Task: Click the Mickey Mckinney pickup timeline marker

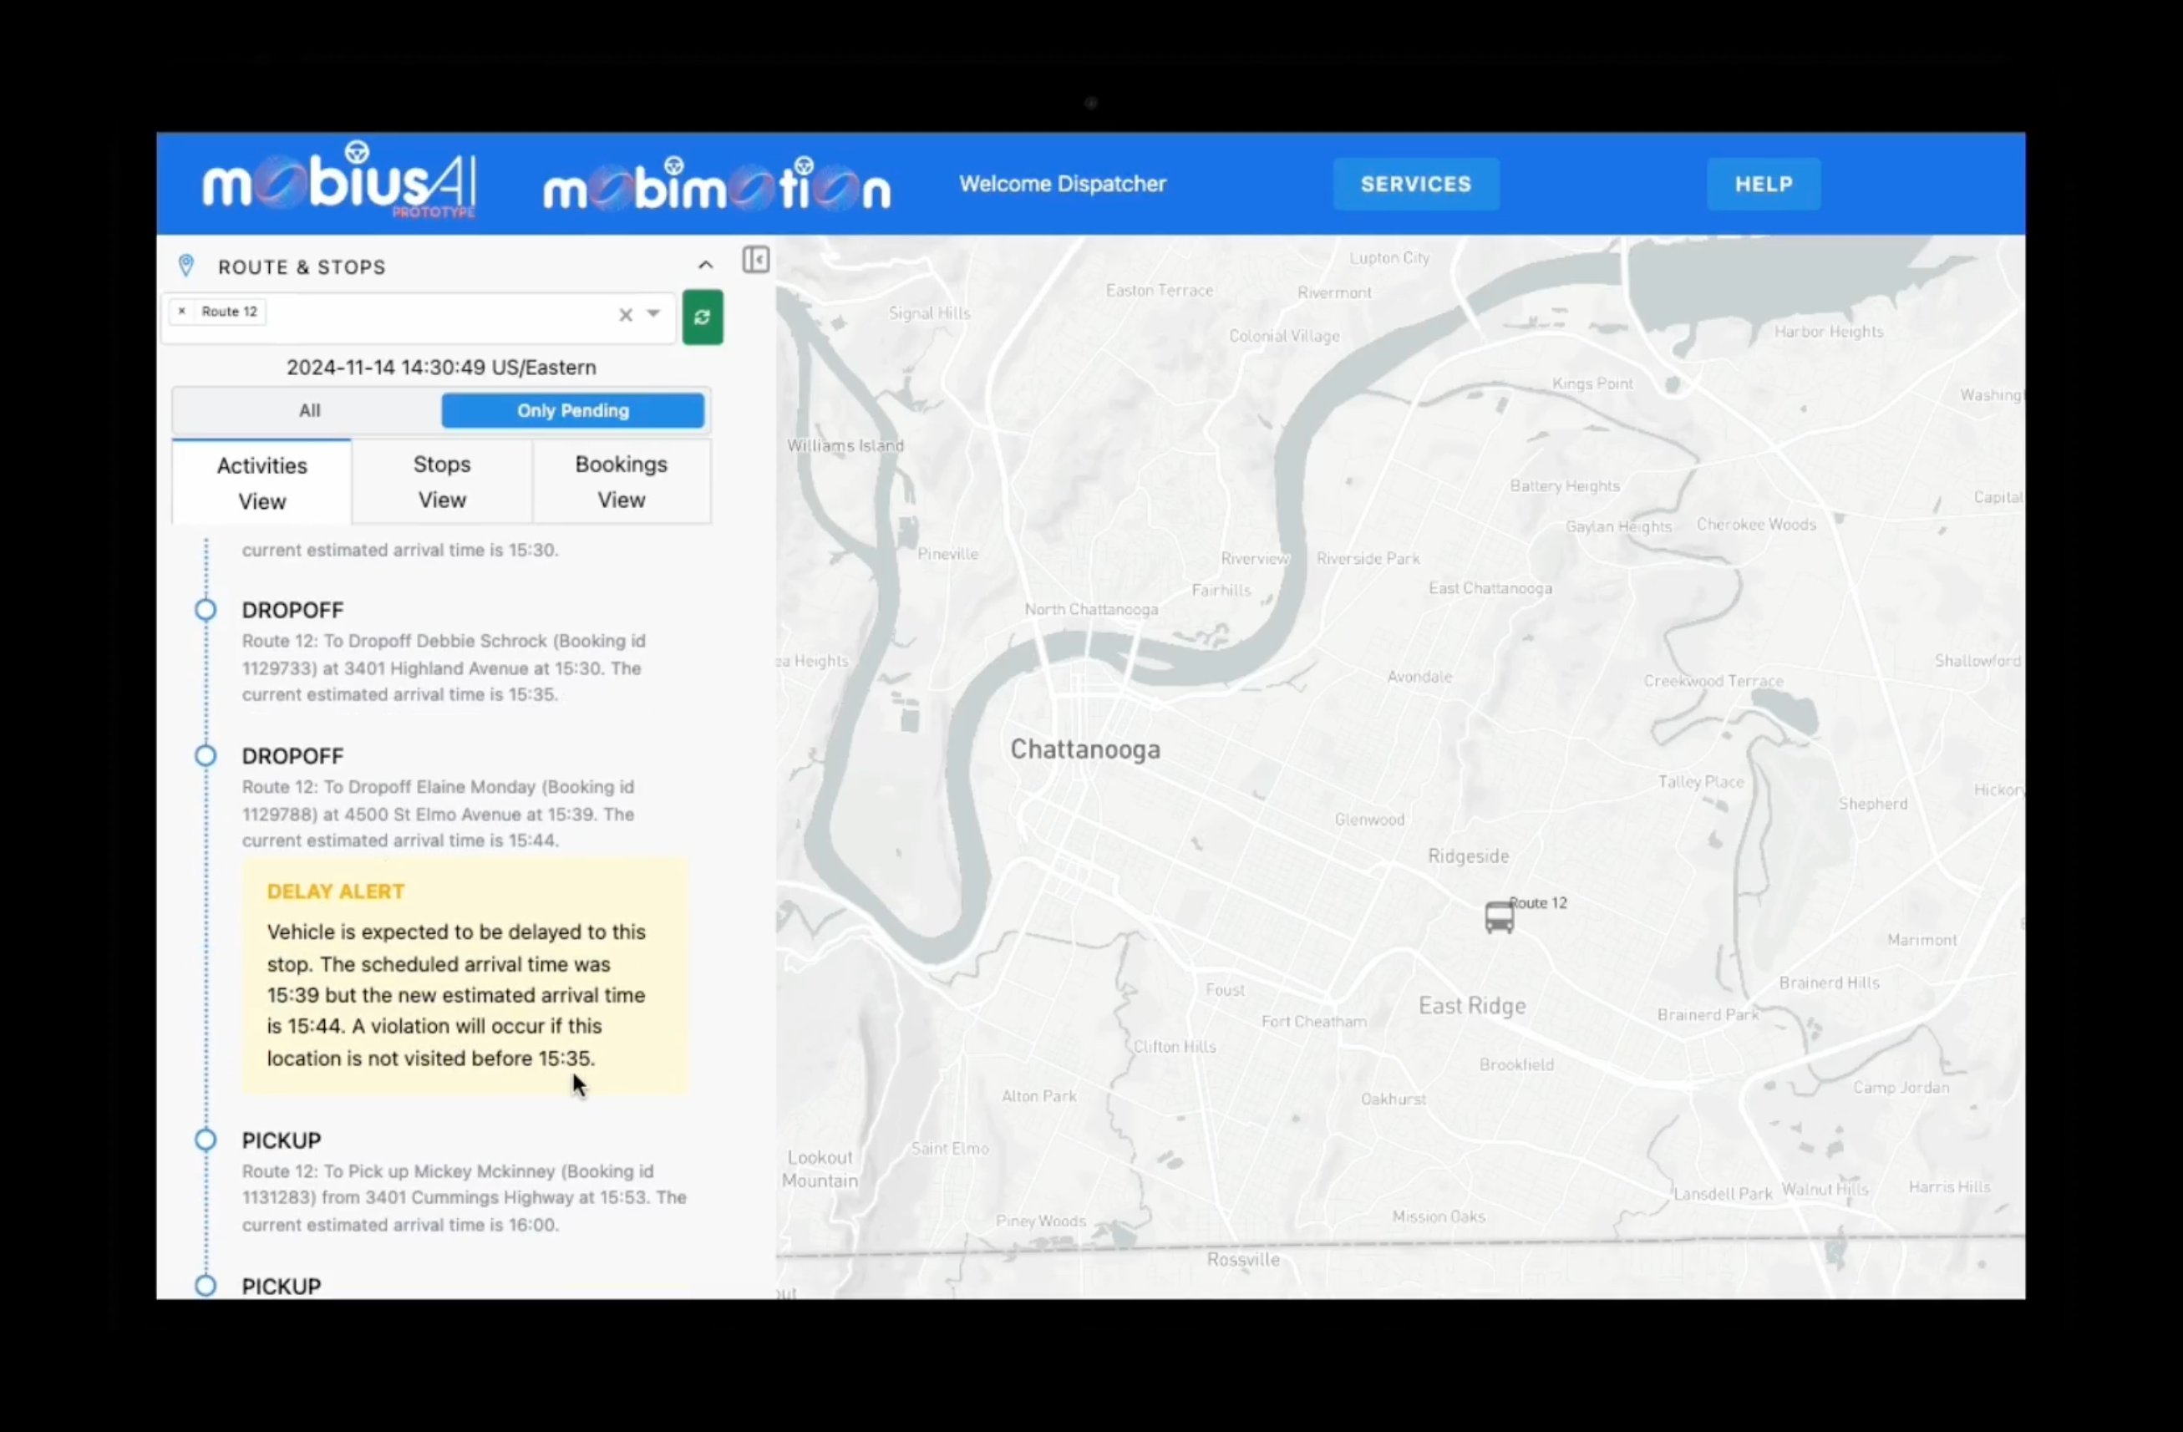Action: click(x=206, y=1140)
